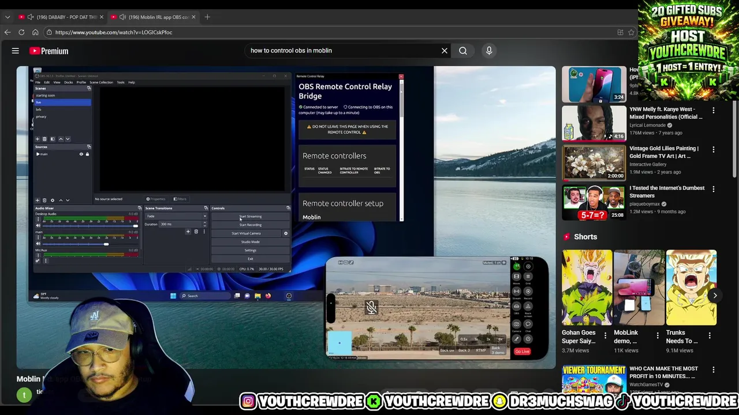
Task: Open options for Vintage Gold Lilies Painting video
Action: (x=713, y=149)
